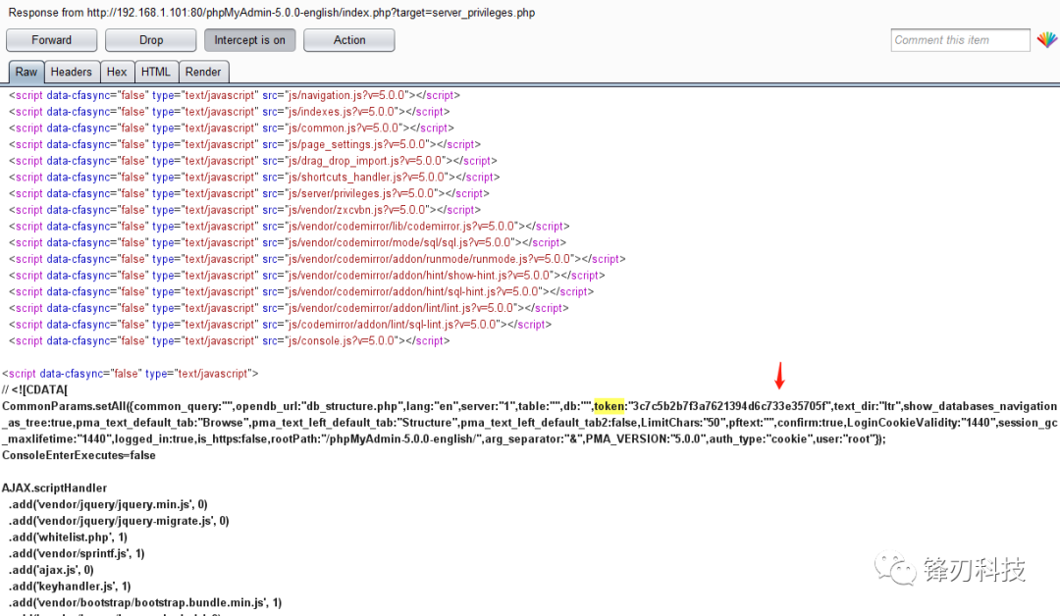This screenshot has width=1060, height=616.
Task: Click the vendor addon/lint/lint.js script line
Action: click(288, 308)
